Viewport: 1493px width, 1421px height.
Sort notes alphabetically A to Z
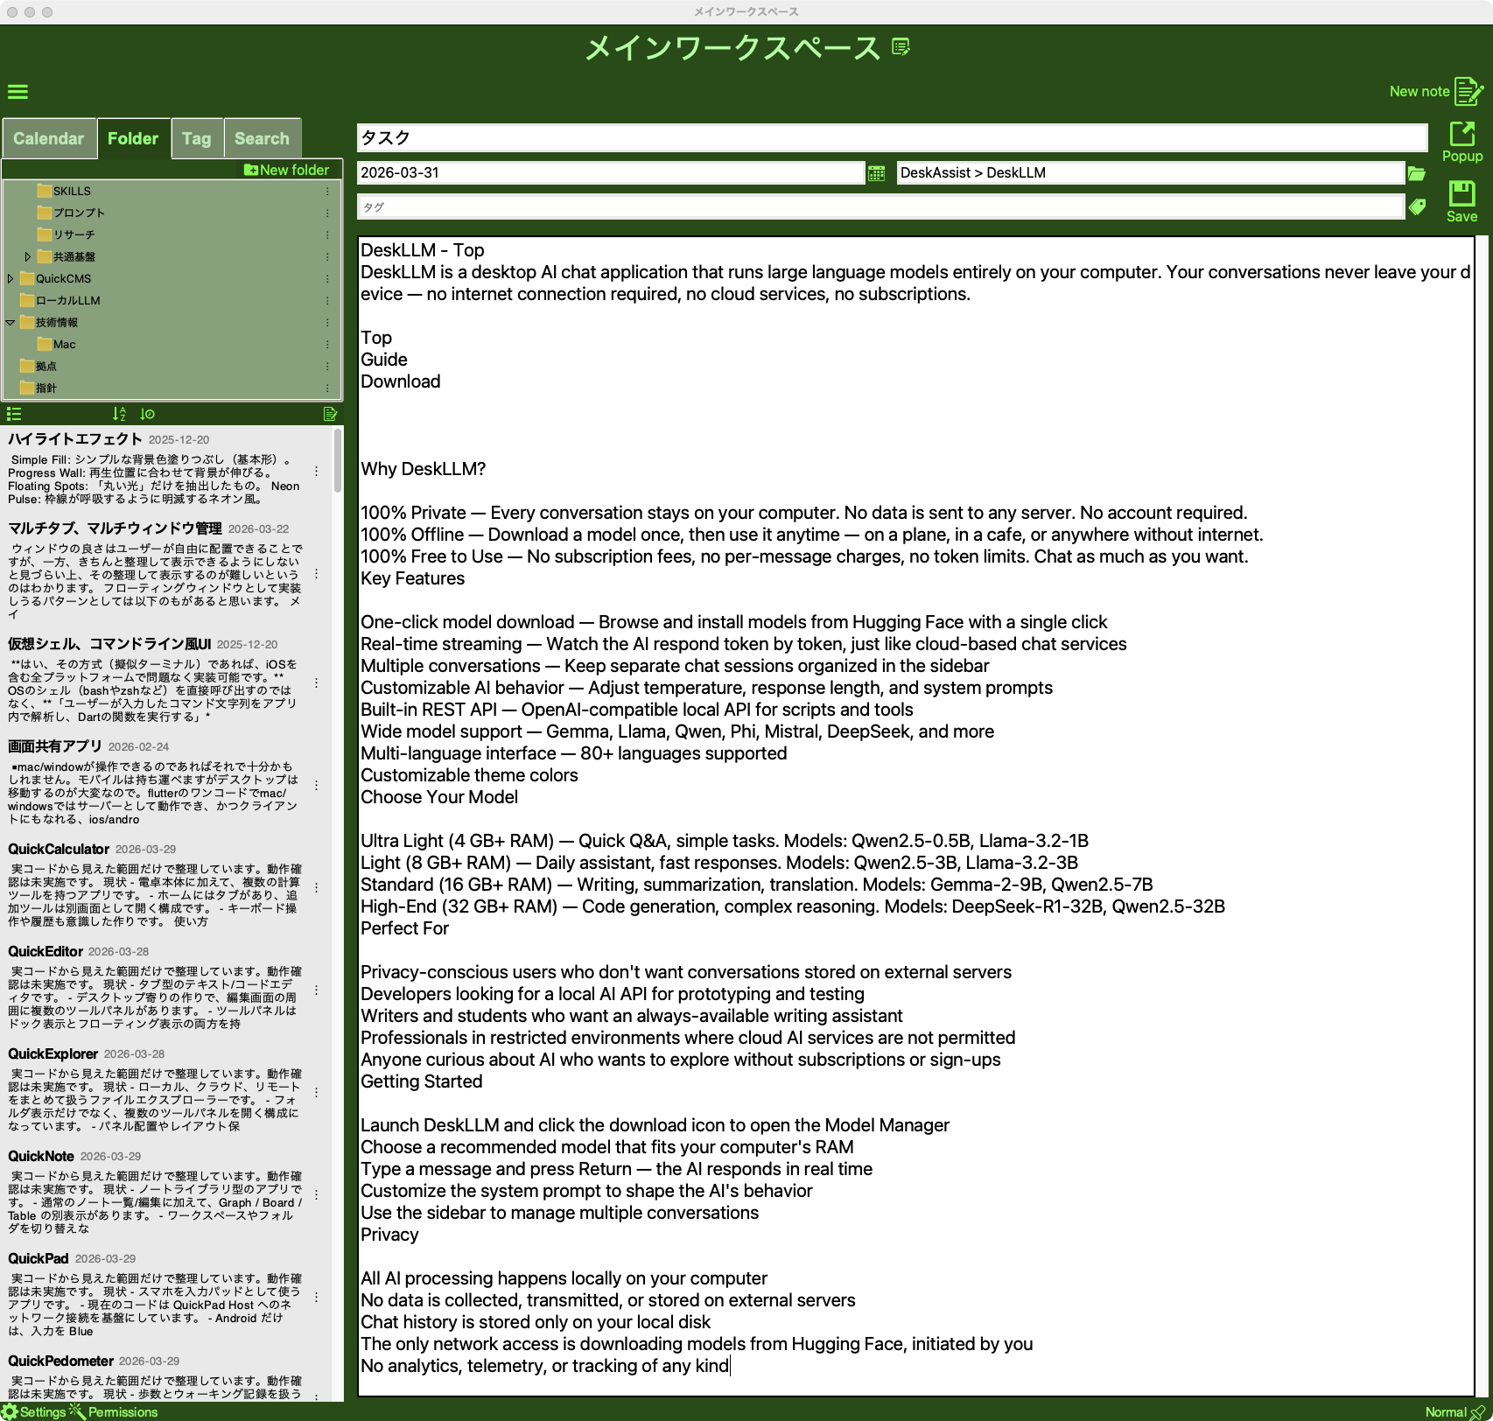click(x=119, y=414)
